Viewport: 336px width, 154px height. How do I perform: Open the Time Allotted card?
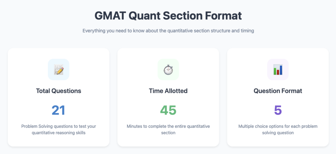pos(168,97)
